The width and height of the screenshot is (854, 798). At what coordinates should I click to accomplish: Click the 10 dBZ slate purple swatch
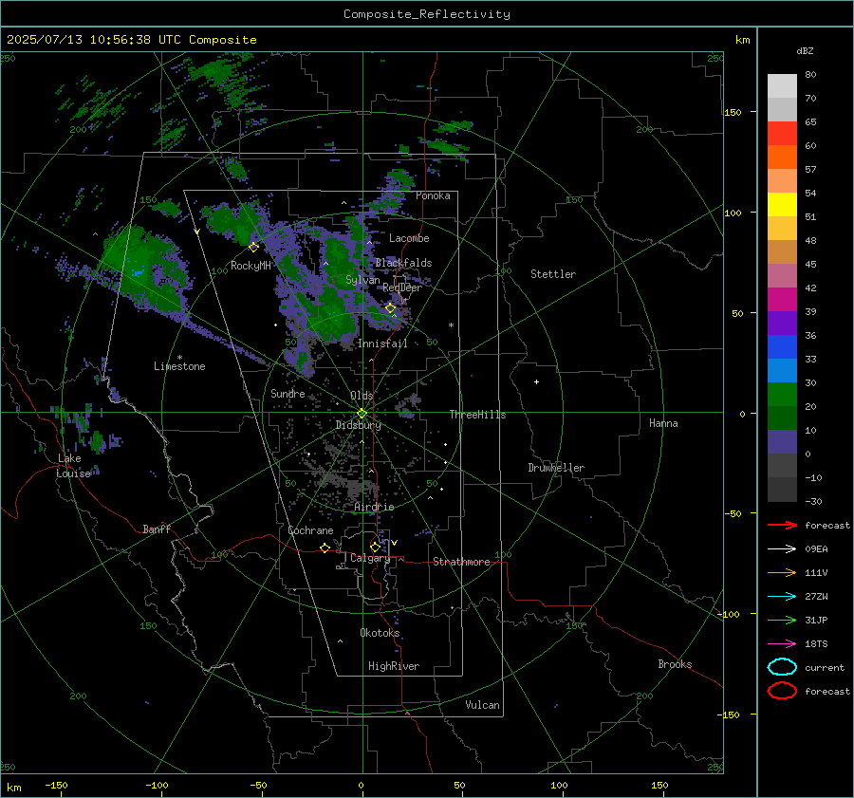[782, 441]
